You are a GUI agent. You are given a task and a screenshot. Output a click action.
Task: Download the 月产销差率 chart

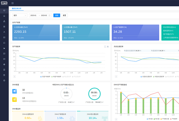[x=108, y=47]
